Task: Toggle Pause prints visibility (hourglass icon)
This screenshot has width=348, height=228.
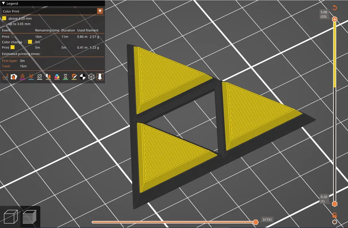Action: 65,77
